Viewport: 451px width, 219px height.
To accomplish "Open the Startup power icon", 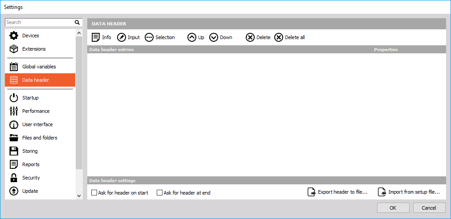I will click(14, 98).
